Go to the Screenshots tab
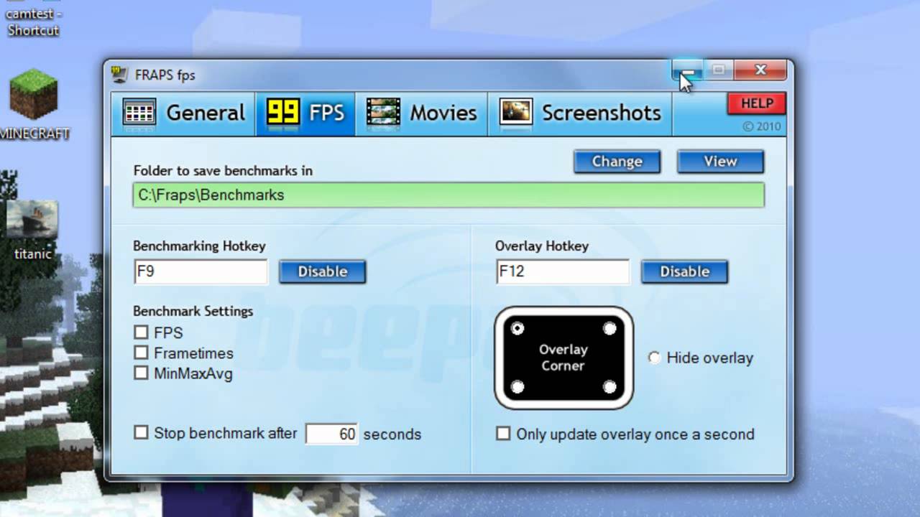This screenshot has height=517, width=920. click(580, 113)
